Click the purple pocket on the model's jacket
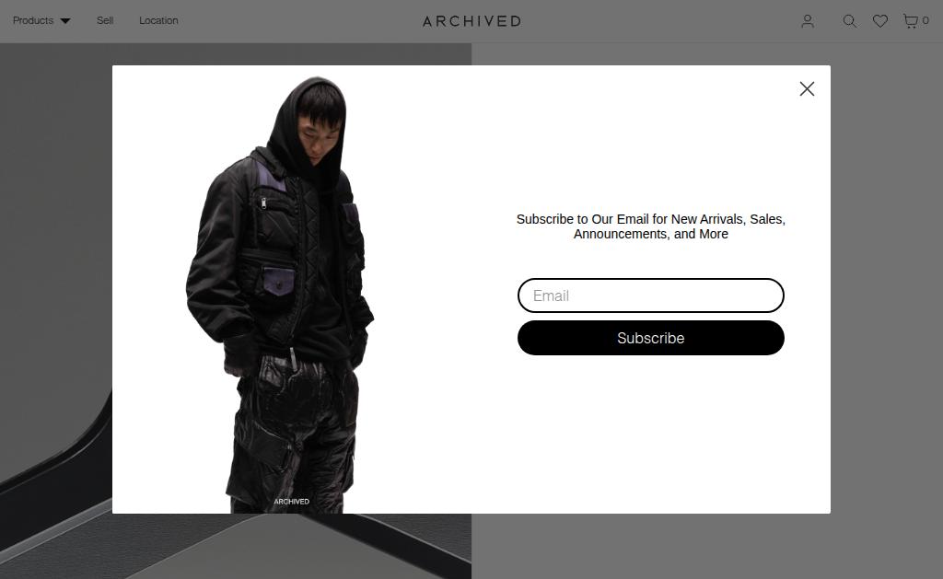The width and height of the screenshot is (943, 579). [x=279, y=282]
